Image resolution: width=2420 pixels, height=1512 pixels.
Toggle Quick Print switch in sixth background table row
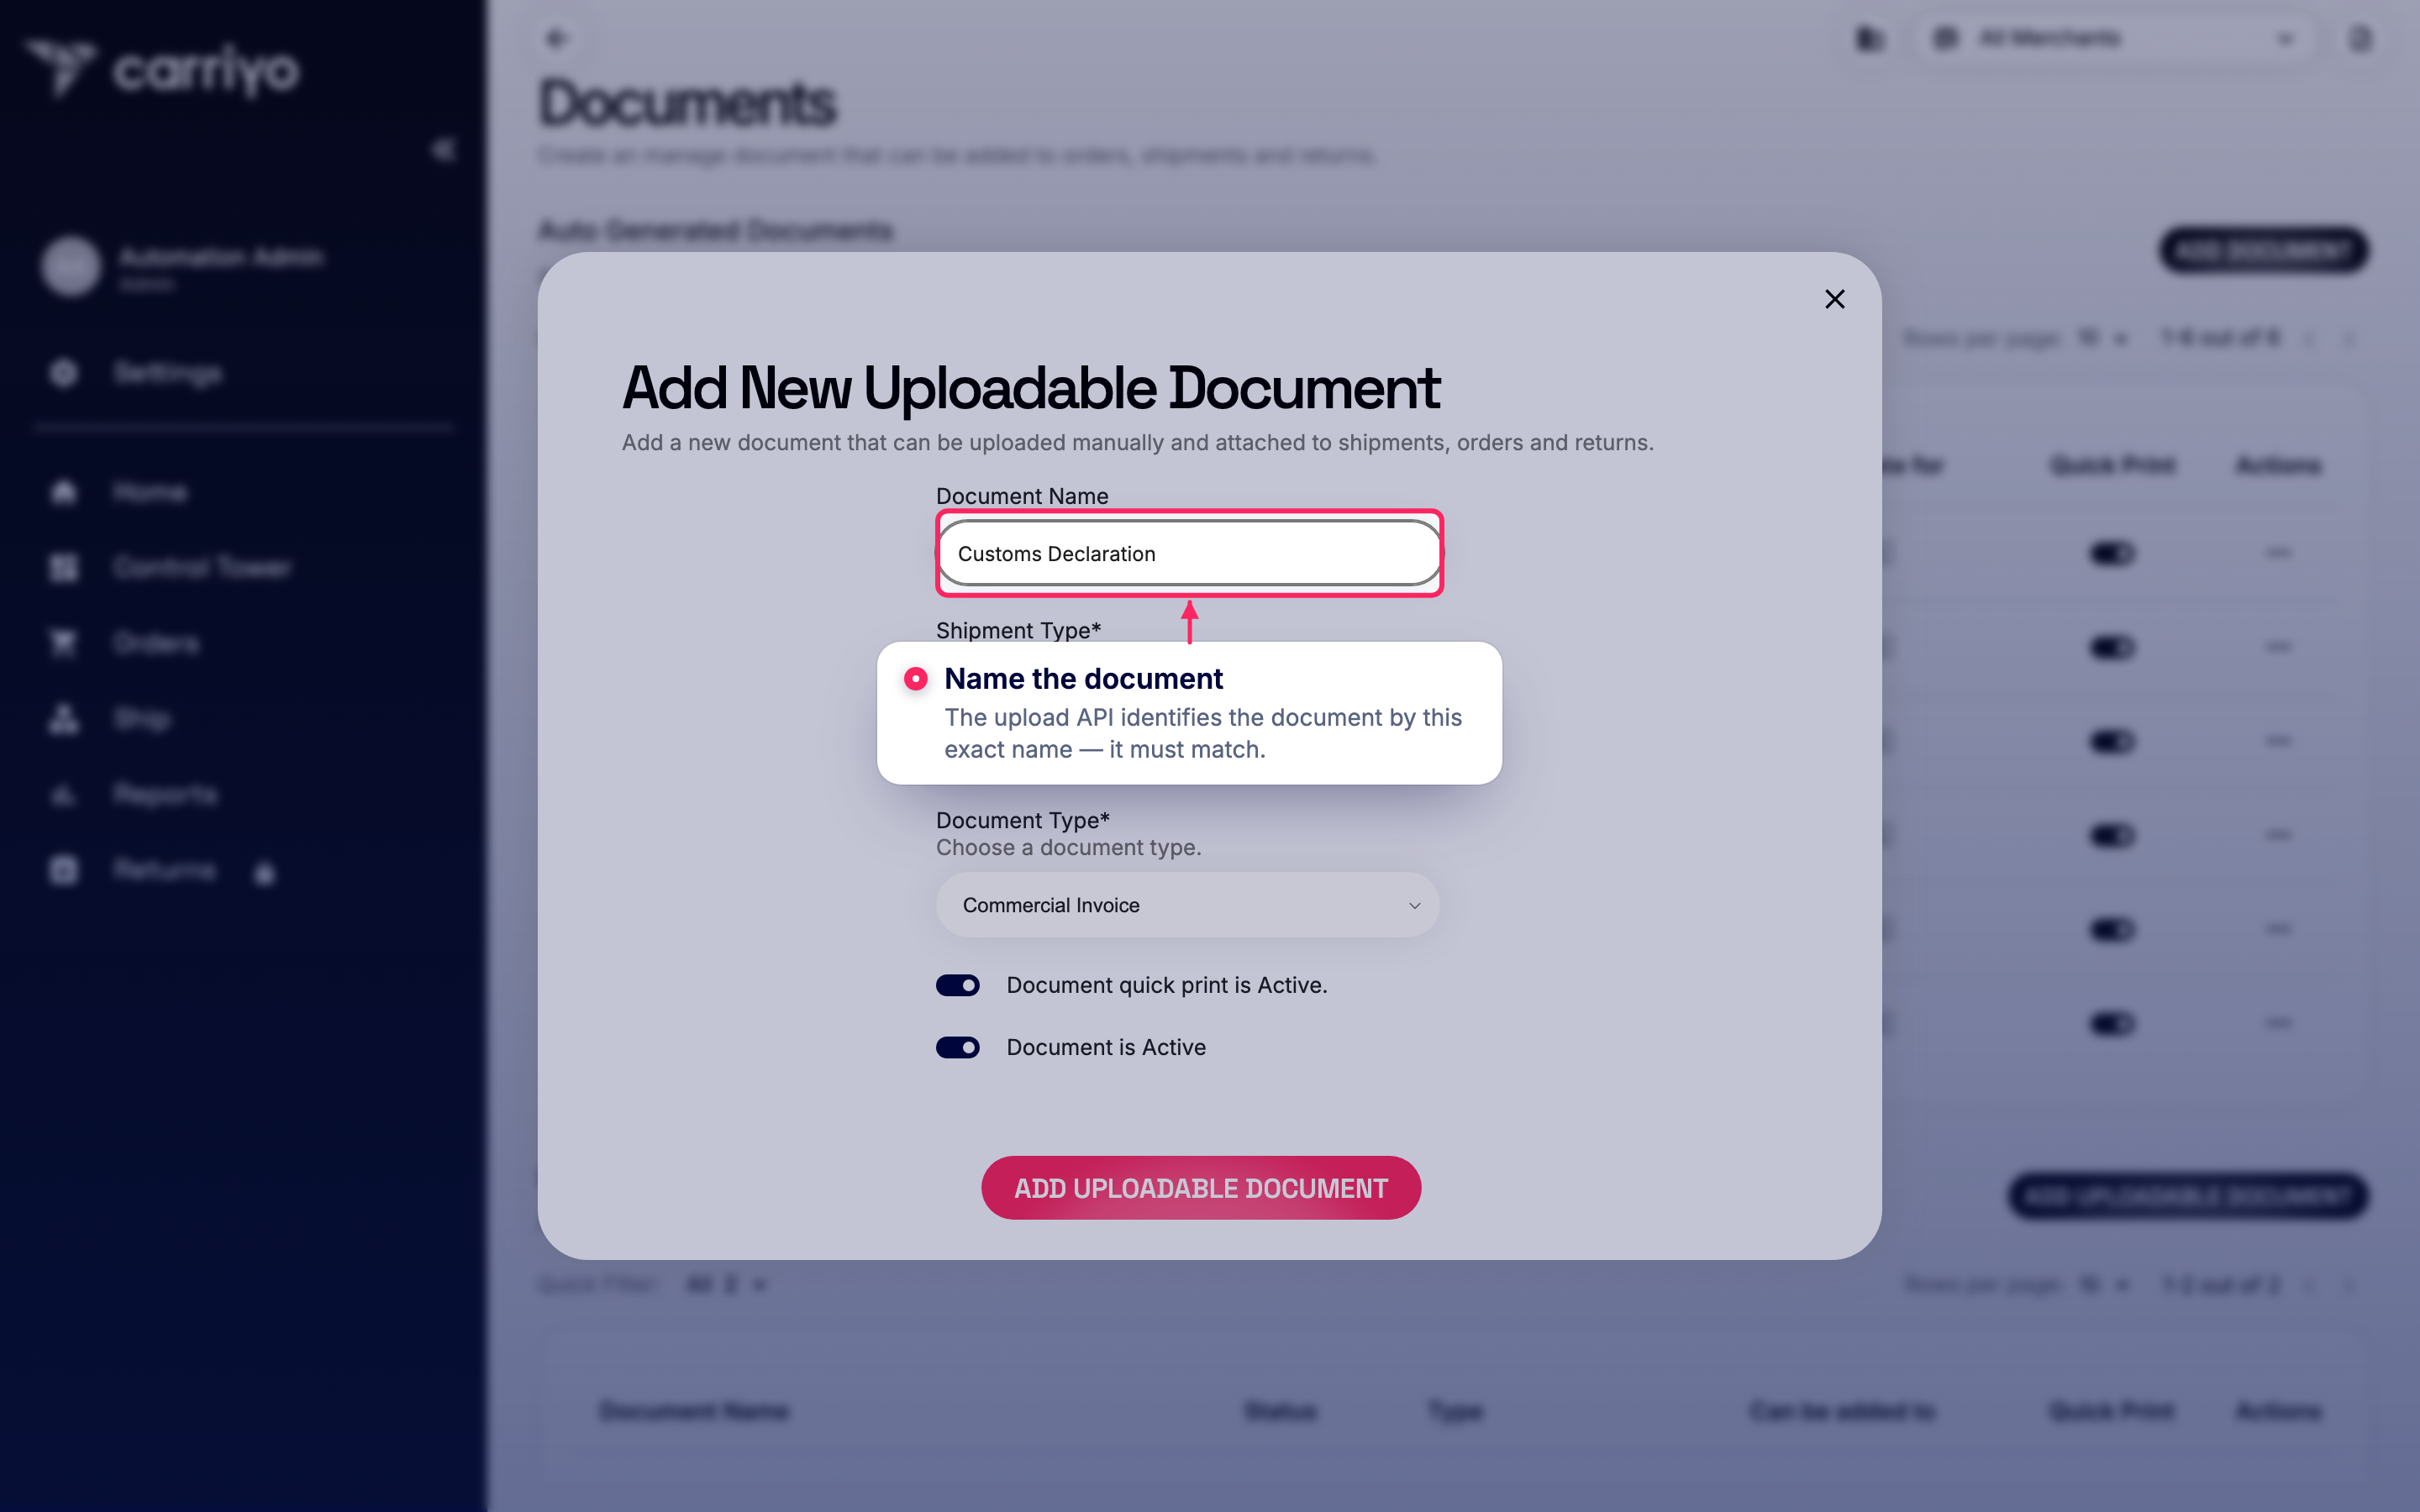pyautogui.click(x=2112, y=1023)
